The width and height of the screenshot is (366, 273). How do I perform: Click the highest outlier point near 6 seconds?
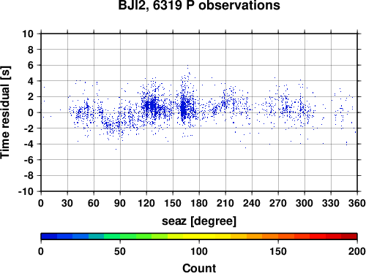point(187,66)
